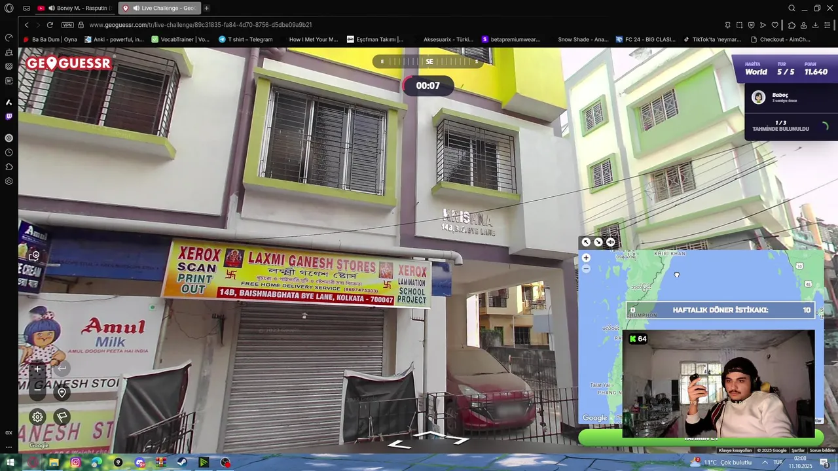Enlarge the guess map with arrow icon
The width and height of the screenshot is (838, 471).
(586, 242)
